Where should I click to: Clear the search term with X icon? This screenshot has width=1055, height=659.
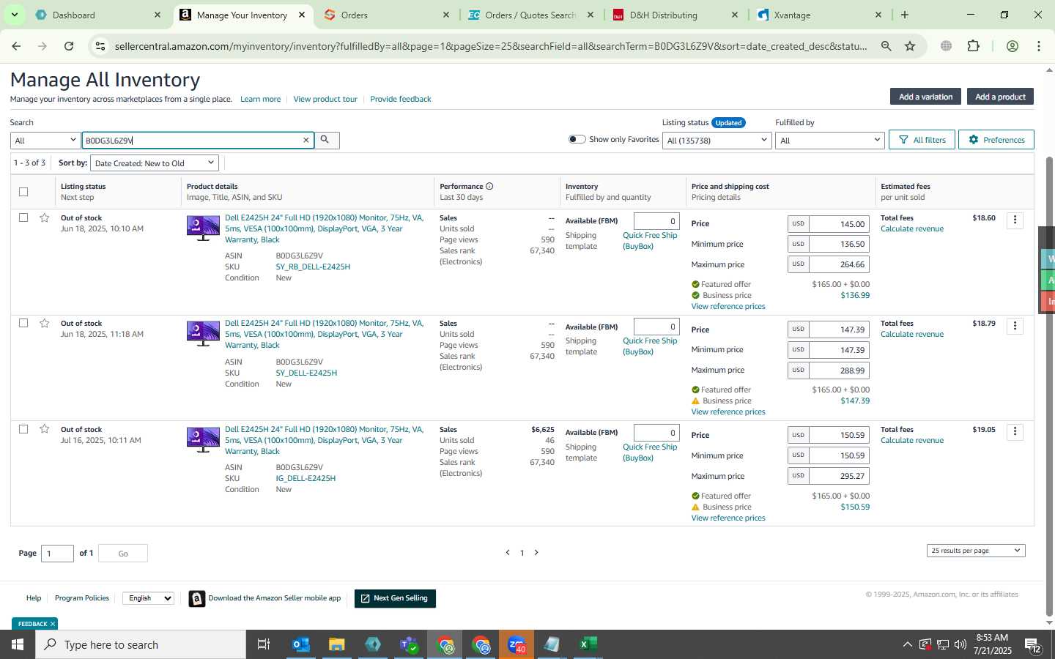pos(306,140)
